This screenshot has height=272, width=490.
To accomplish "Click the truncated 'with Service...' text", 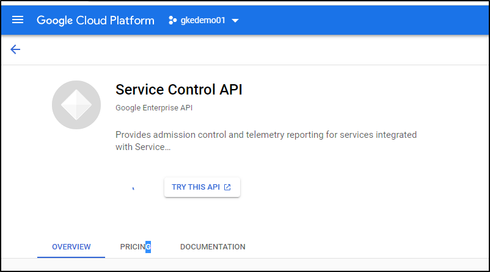I will tap(143, 147).
